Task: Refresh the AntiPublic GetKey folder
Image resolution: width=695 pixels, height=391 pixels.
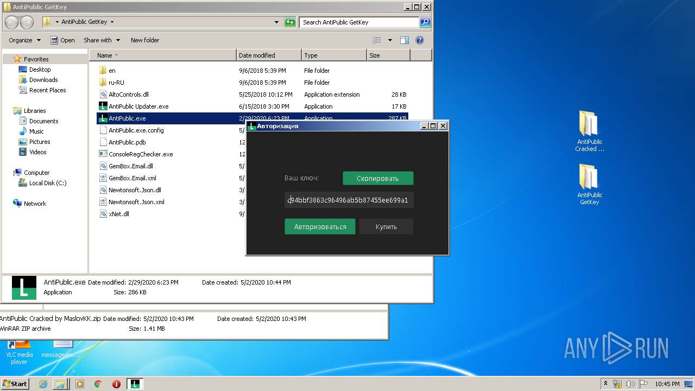Action: click(290, 22)
